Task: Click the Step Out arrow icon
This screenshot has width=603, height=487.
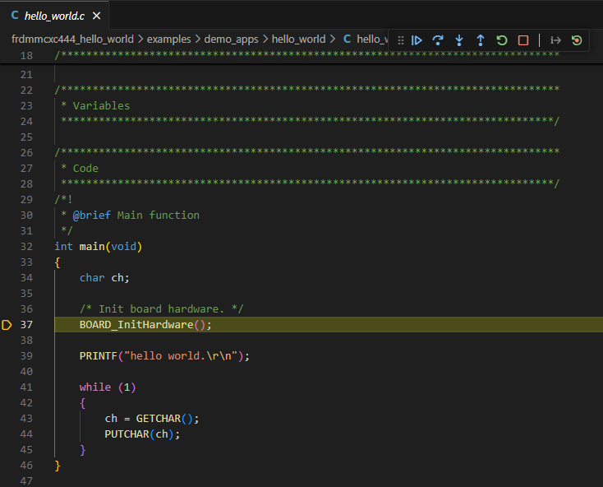Action: click(x=481, y=39)
